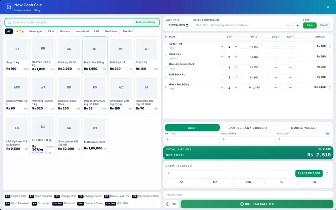Filter products by Beverages
Viewport: 336px width, 210px height.
[36, 31]
